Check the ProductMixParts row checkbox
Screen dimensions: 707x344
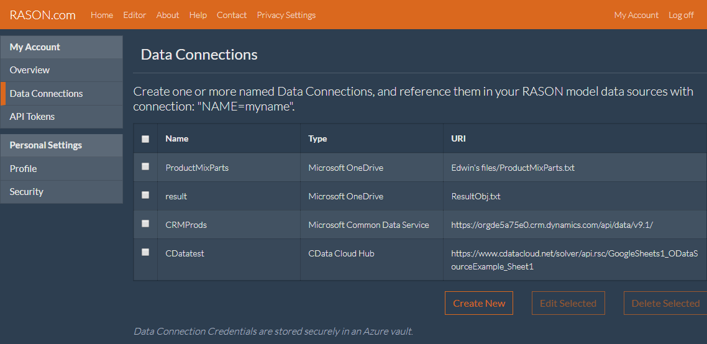click(x=145, y=166)
